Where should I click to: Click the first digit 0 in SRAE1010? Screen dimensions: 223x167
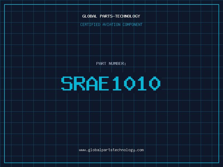[x=130, y=83]
